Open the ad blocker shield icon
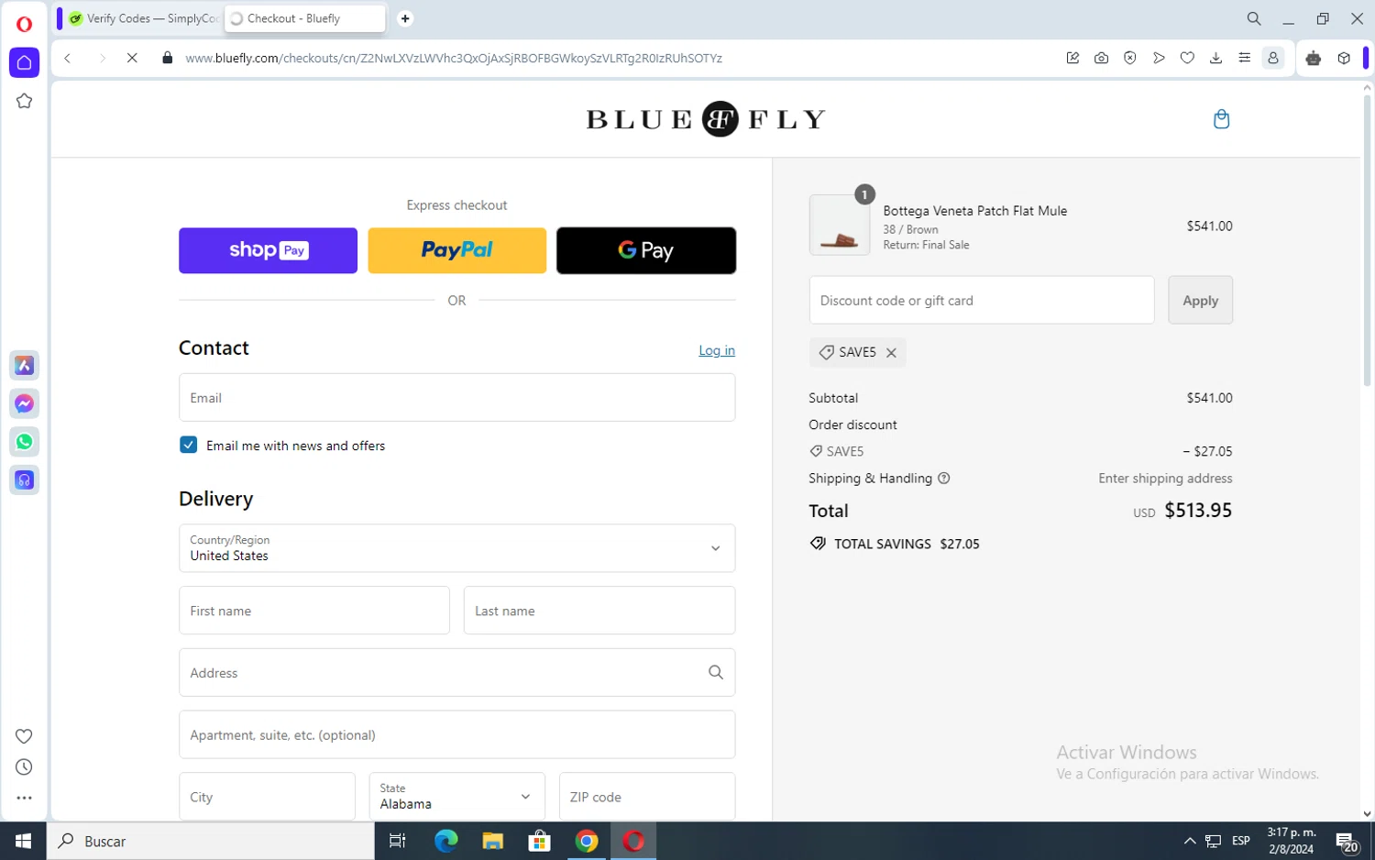The height and width of the screenshot is (860, 1375). [1130, 58]
